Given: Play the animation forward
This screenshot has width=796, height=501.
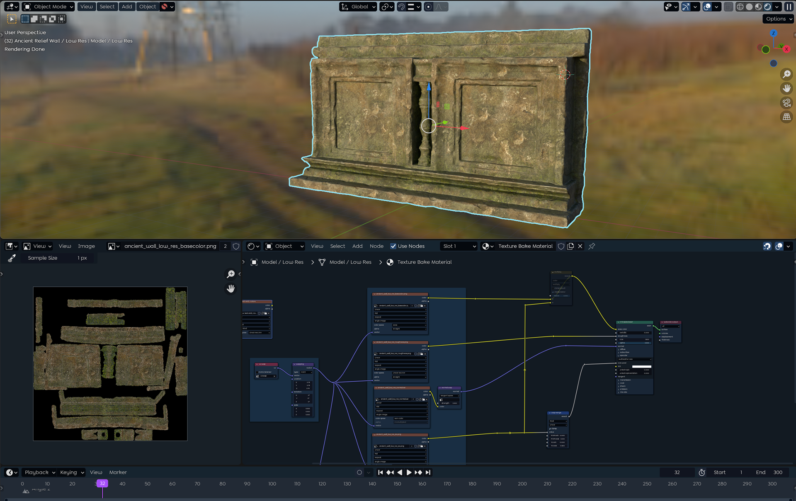Looking at the screenshot, I should click(x=409, y=472).
